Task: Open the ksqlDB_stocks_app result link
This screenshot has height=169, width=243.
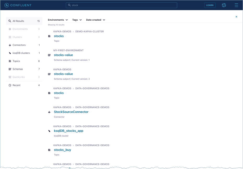Action: (x=69, y=131)
